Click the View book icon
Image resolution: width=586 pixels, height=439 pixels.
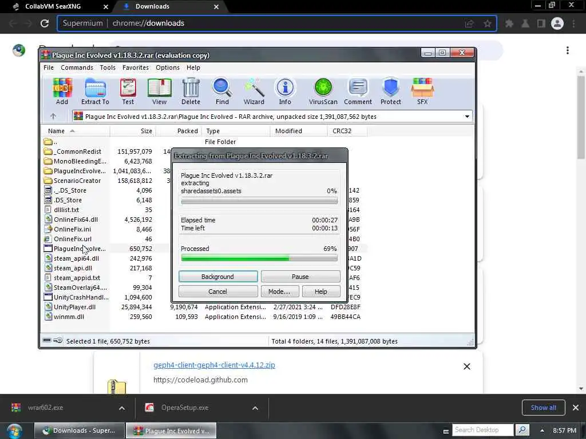tap(159, 91)
